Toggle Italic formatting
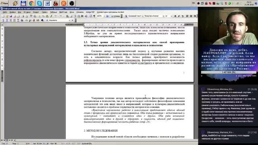 tap(179, 16)
